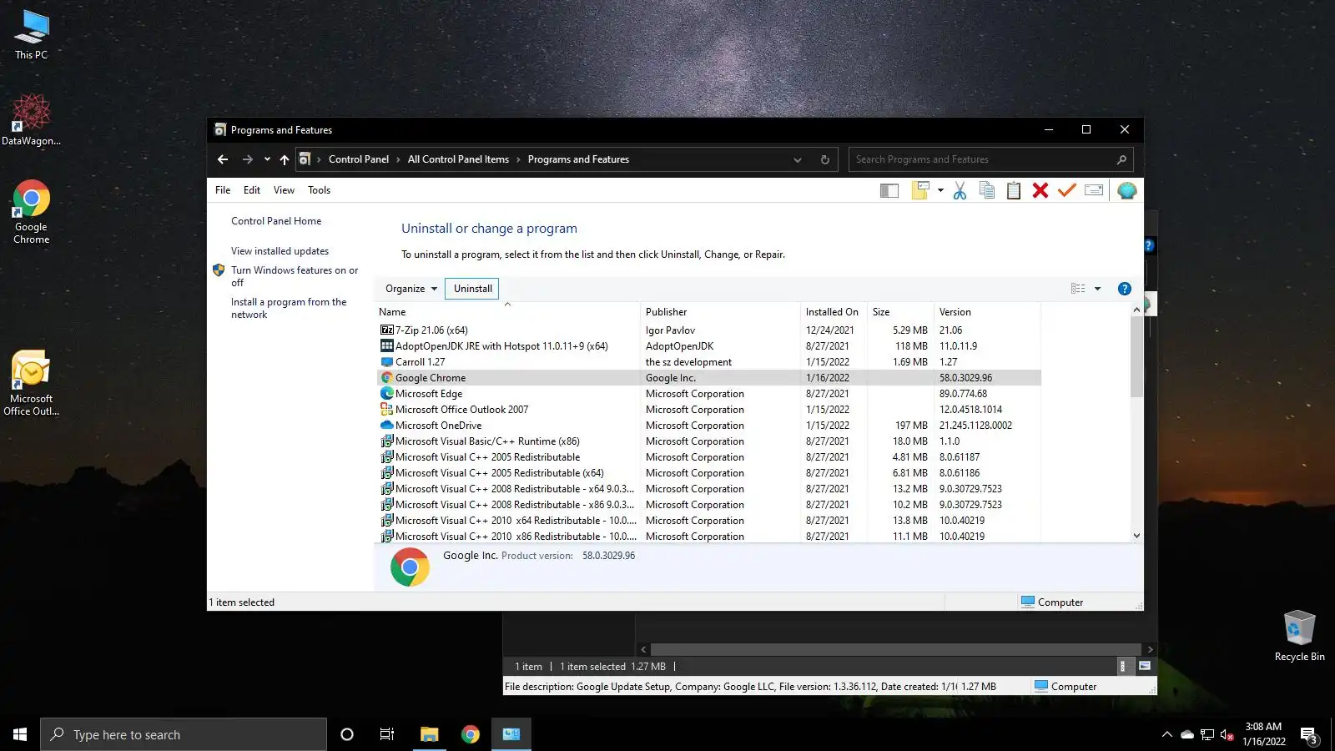The image size is (1335, 751).
Task: Switch to large thumbnails view in background window
Action: (1145, 666)
